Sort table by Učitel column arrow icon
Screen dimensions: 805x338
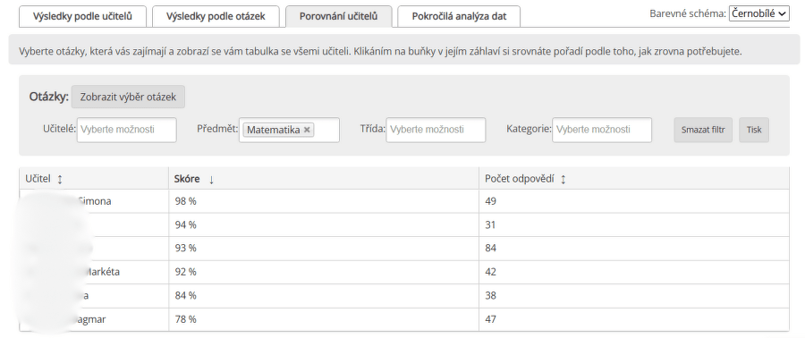(60, 179)
